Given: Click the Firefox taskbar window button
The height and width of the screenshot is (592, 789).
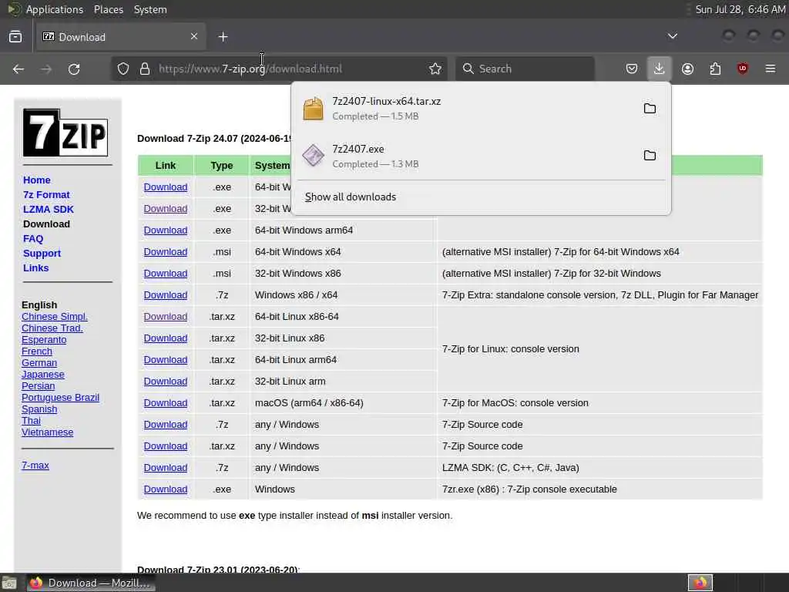Looking at the screenshot, I should (x=91, y=583).
